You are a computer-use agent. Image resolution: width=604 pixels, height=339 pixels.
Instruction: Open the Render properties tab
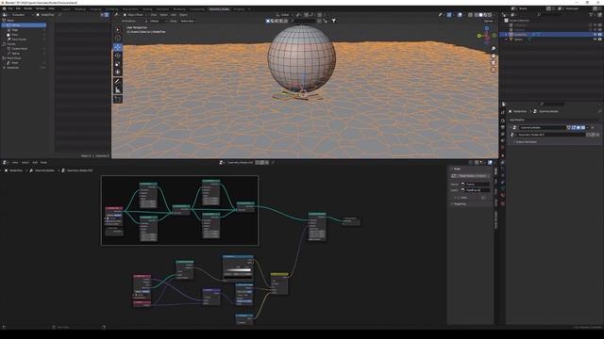pos(503,121)
